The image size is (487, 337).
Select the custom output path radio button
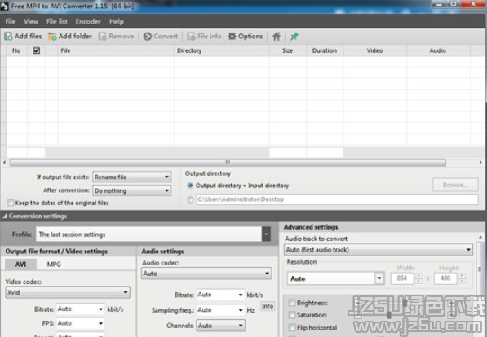coord(190,199)
